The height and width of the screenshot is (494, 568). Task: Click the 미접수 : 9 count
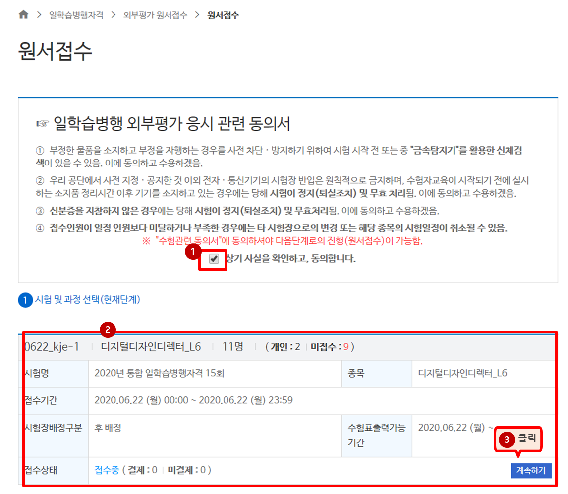tap(330, 347)
